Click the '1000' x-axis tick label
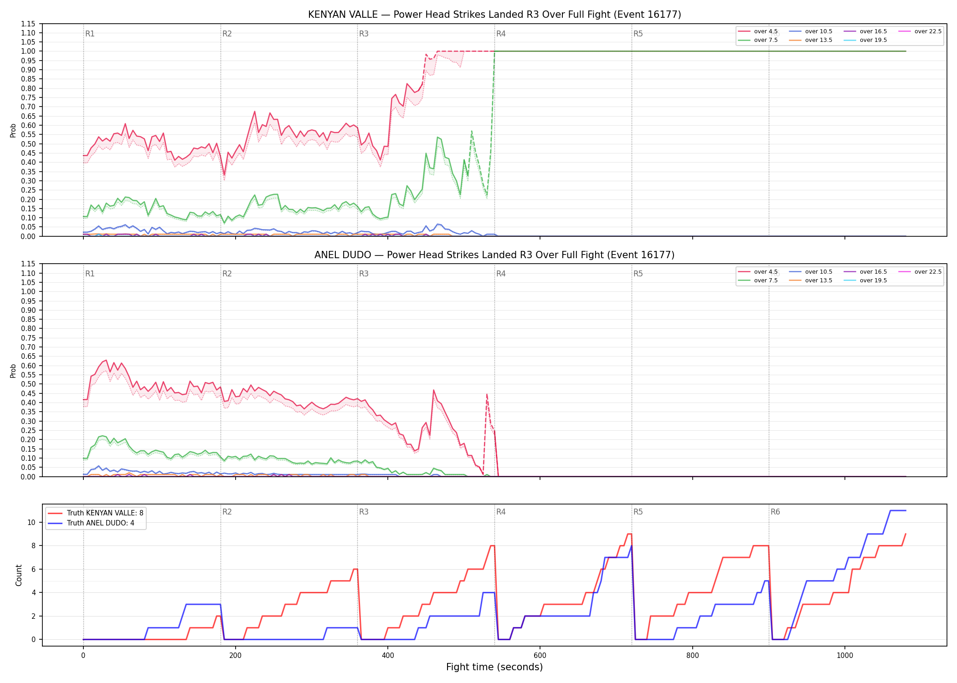Screen dimensions: 957x683 (845, 656)
